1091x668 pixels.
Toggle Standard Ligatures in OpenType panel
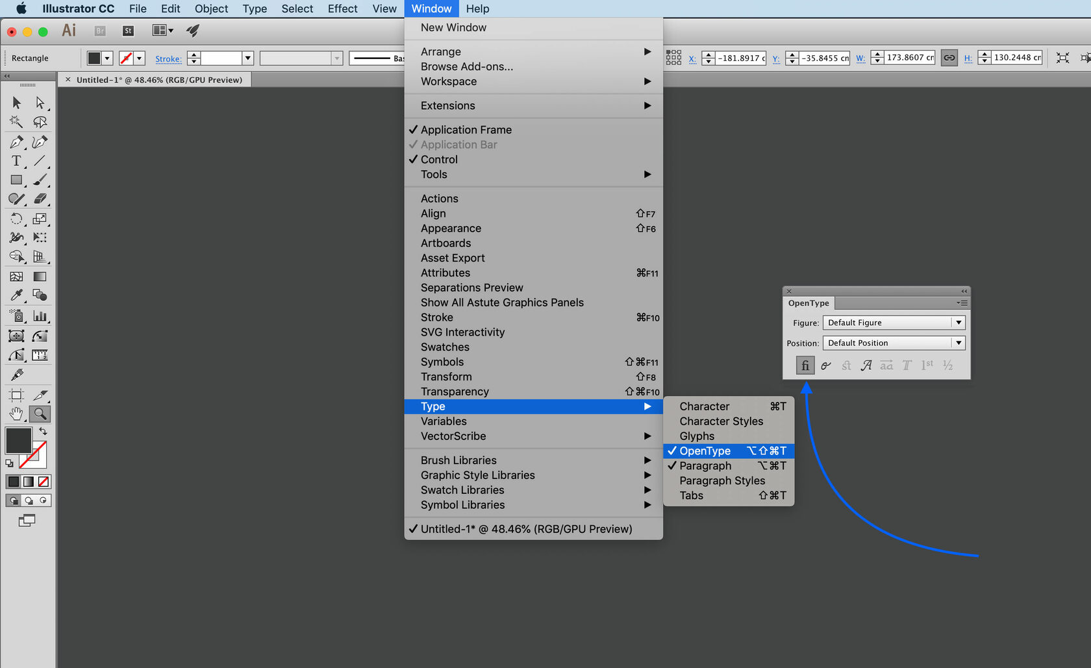[805, 365]
